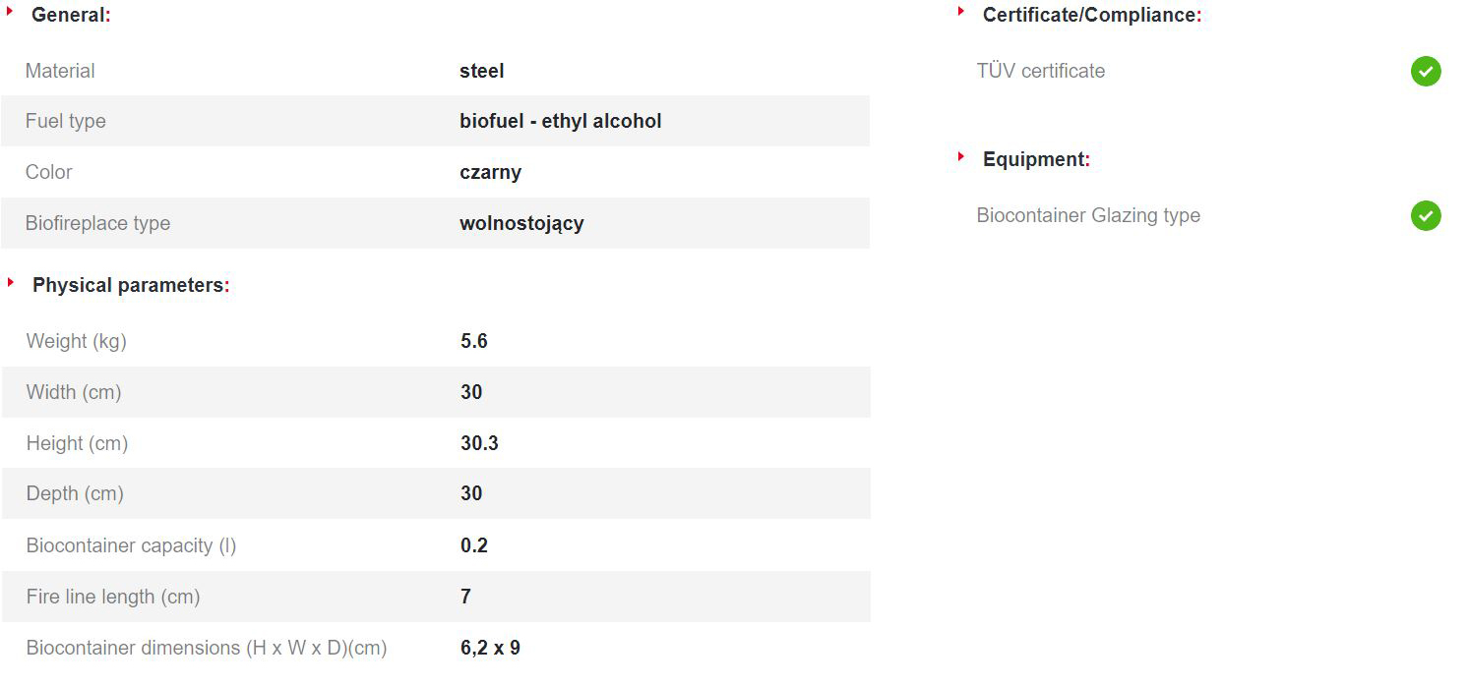Collapse the Physical parameters section arrow
Image resolution: width=1468 pixels, height=685 pixels.
(x=11, y=283)
